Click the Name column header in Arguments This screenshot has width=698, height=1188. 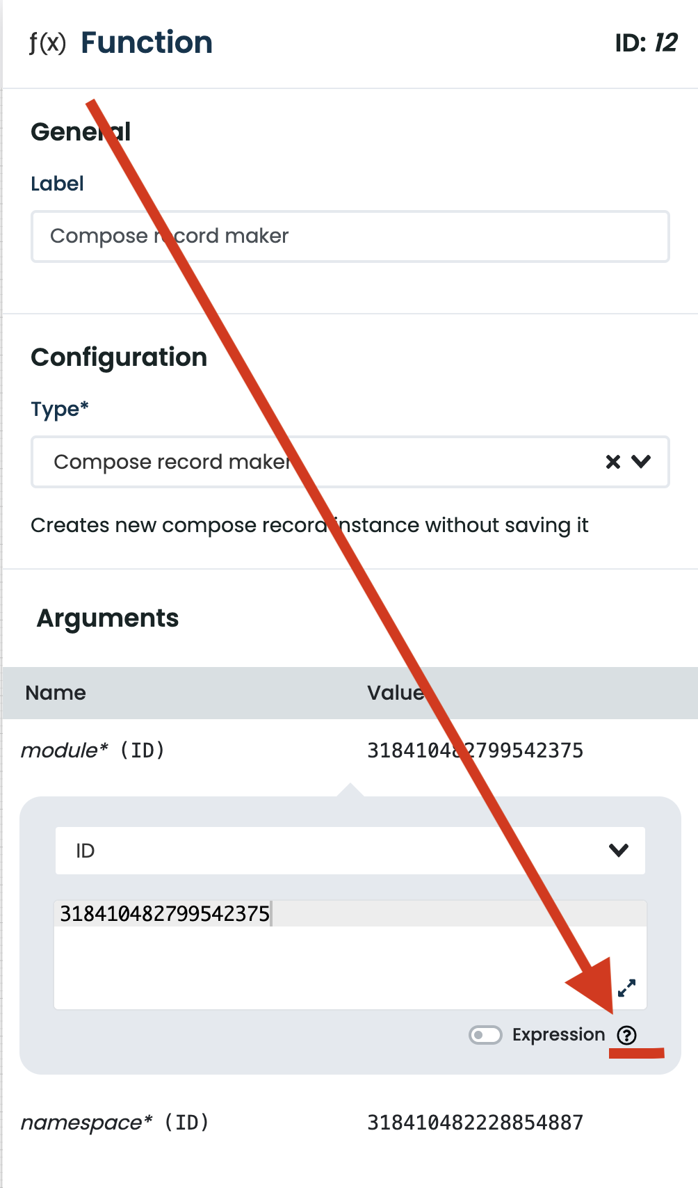(55, 693)
